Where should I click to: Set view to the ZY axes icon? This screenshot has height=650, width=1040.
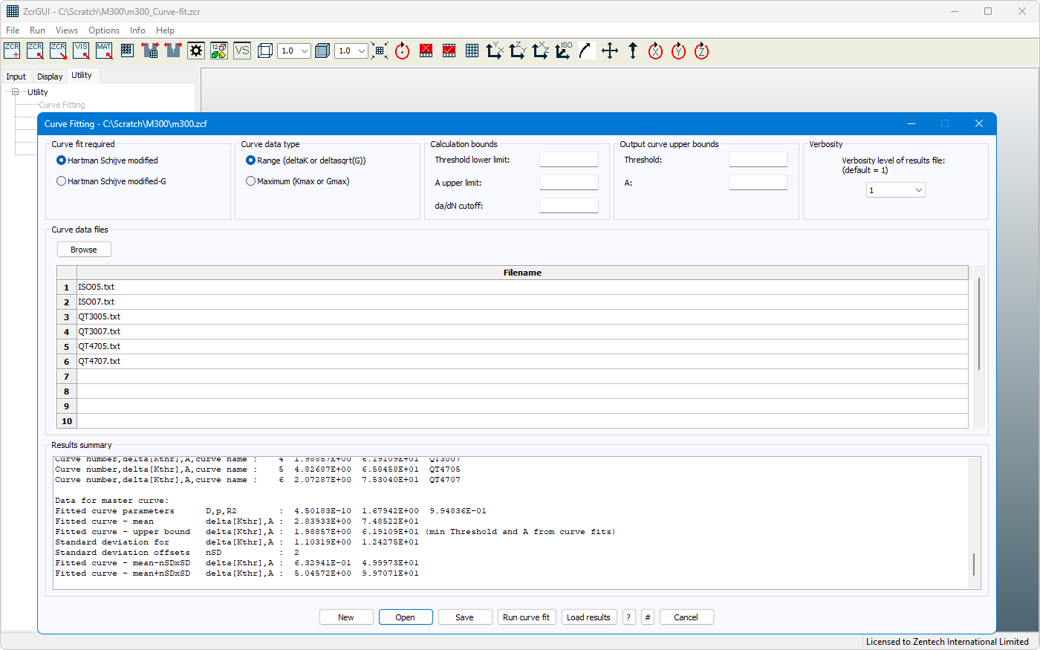(x=518, y=51)
